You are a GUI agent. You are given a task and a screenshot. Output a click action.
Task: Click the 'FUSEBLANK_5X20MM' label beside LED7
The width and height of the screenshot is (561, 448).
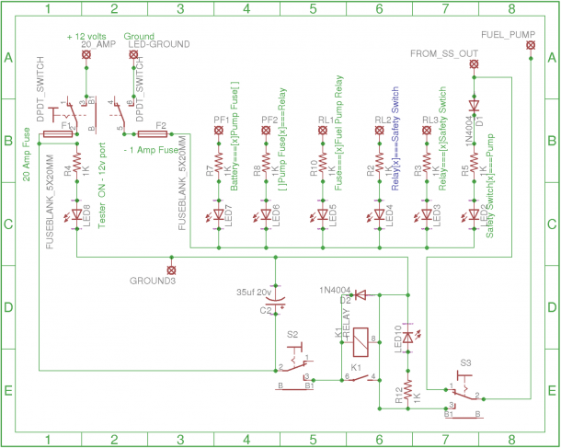coord(182,182)
